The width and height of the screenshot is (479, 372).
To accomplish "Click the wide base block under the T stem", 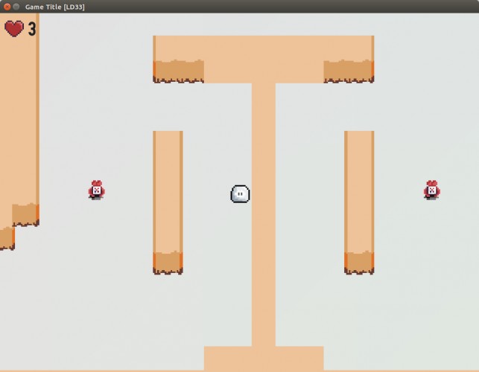I will tap(264, 359).
